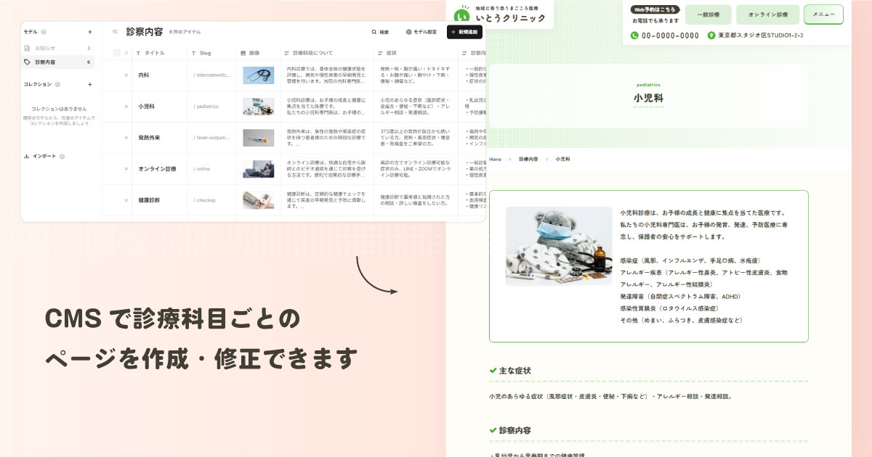Click green checkmark icon beside 診察内容 section heading
This screenshot has height=457, width=872.
click(x=493, y=430)
